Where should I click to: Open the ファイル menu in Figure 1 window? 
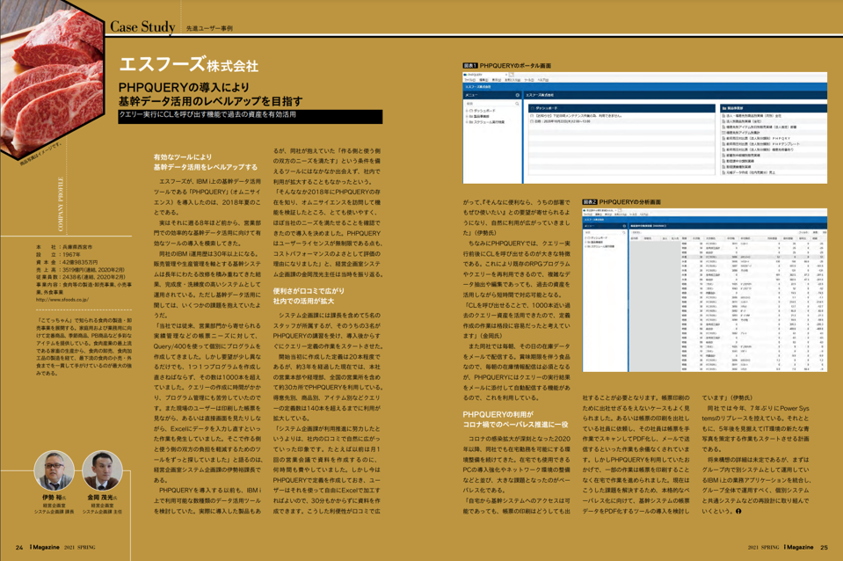470,80
